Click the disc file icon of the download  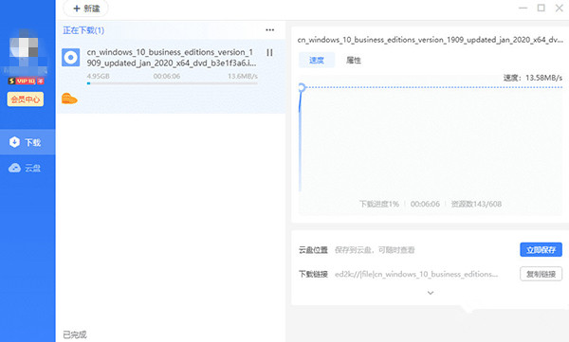click(71, 57)
